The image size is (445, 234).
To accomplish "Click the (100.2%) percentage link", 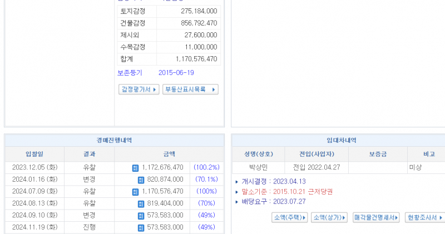I will (206, 167).
